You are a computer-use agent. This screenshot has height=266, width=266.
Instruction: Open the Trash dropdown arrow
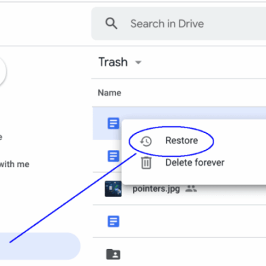(138, 62)
